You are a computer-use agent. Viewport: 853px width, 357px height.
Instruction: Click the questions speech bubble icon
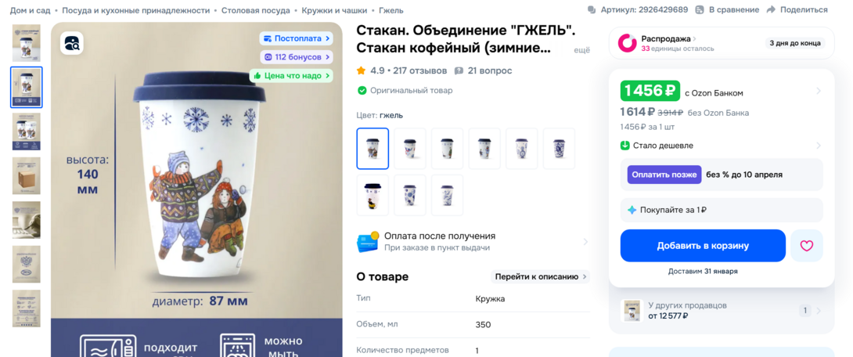tap(459, 70)
